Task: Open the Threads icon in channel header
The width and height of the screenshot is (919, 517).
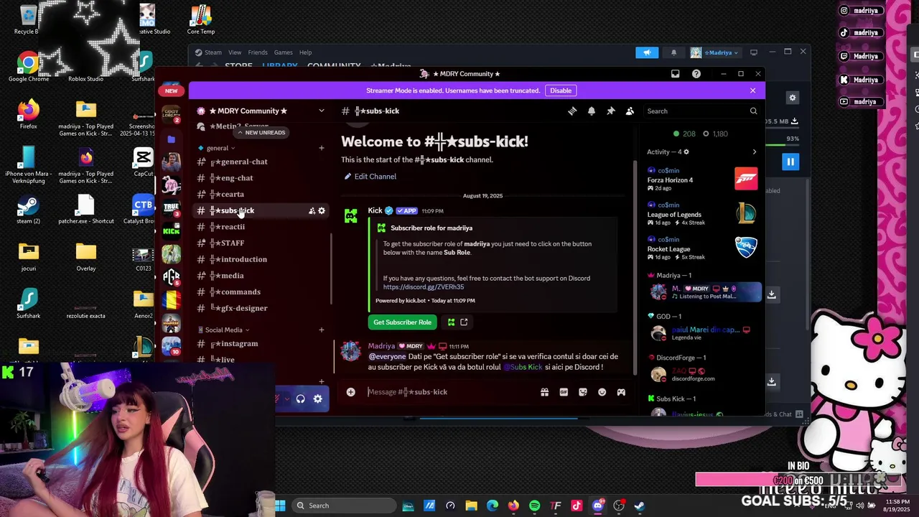Action: (572, 111)
